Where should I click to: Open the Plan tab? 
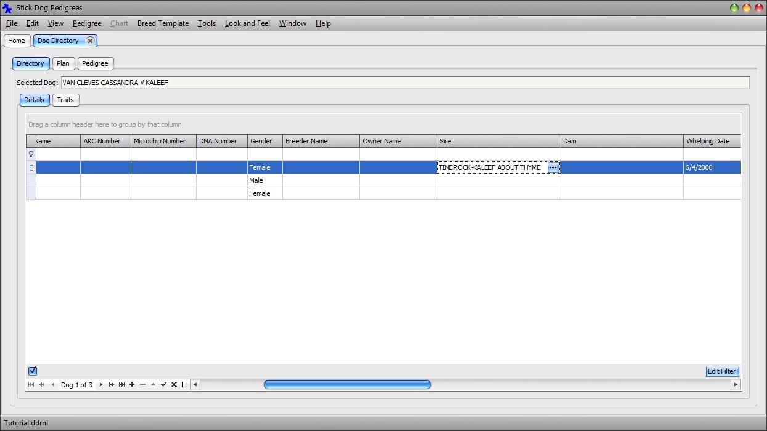pyautogui.click(x=63, y=63)
